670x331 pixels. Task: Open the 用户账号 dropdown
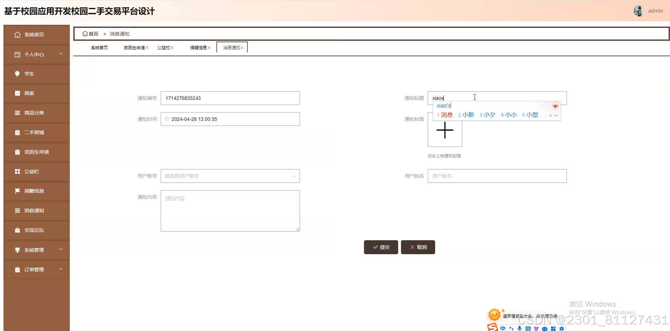[x=230, y=176]
